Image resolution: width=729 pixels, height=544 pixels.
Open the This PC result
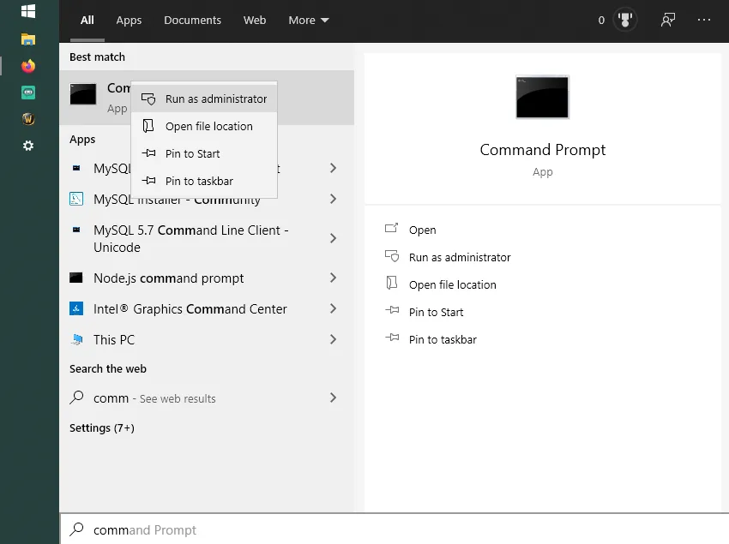pyautogui.click(x=207, y=339)
